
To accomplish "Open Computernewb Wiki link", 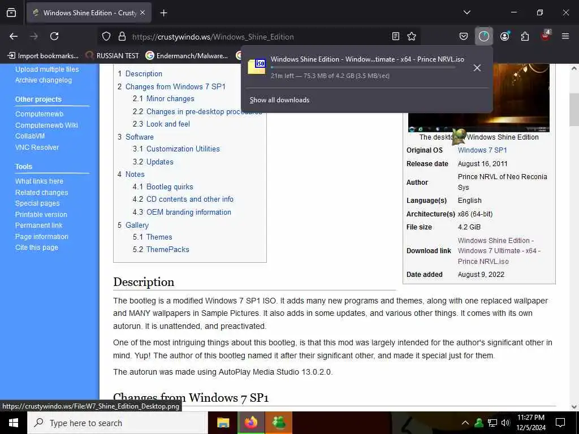I will (x=46, y=125).
